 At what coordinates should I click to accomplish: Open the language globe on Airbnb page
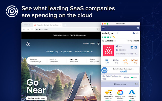click(98, 44)
